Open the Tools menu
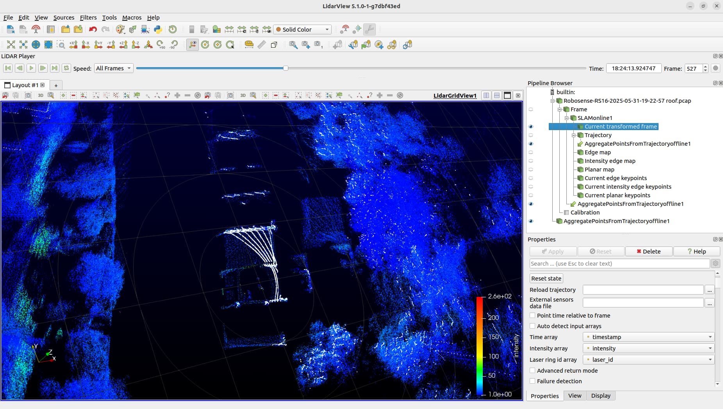723x409 pixels. click(109, 18)
